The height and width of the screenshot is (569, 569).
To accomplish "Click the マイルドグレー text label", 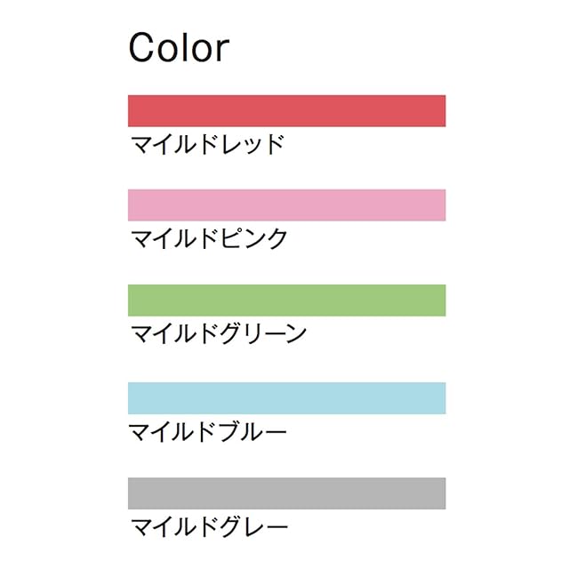I will (x=208, y=526).
